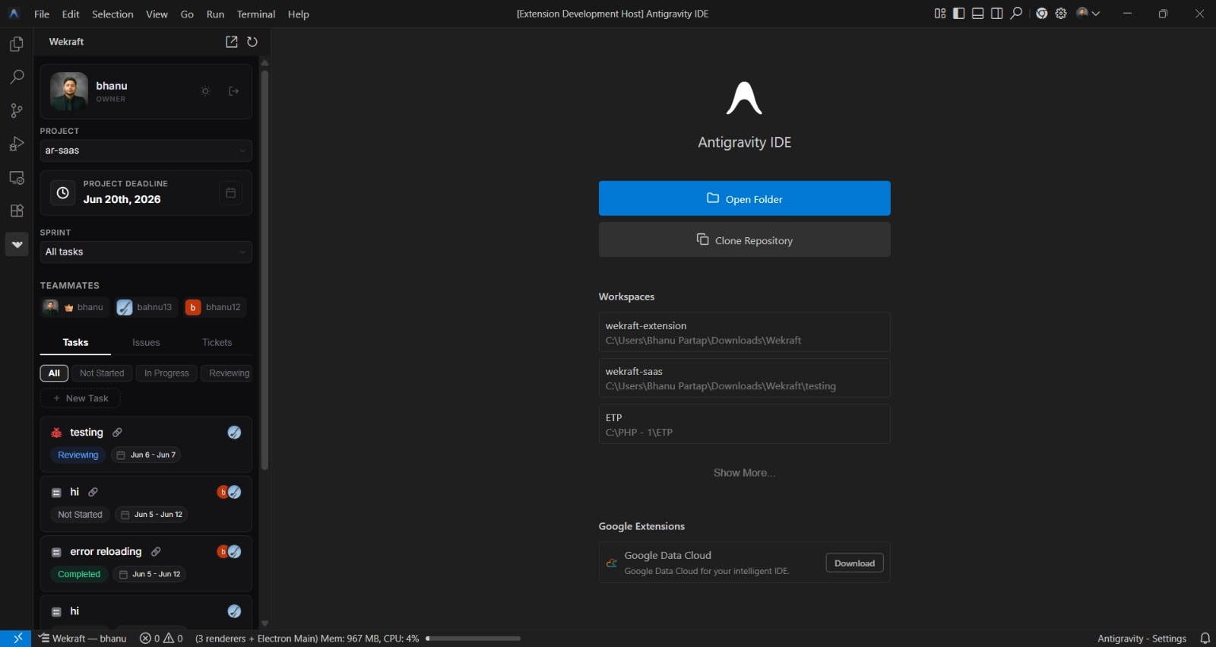Open the Chrome browser icon in the title bar
1216x647 pixels.
1041,14
